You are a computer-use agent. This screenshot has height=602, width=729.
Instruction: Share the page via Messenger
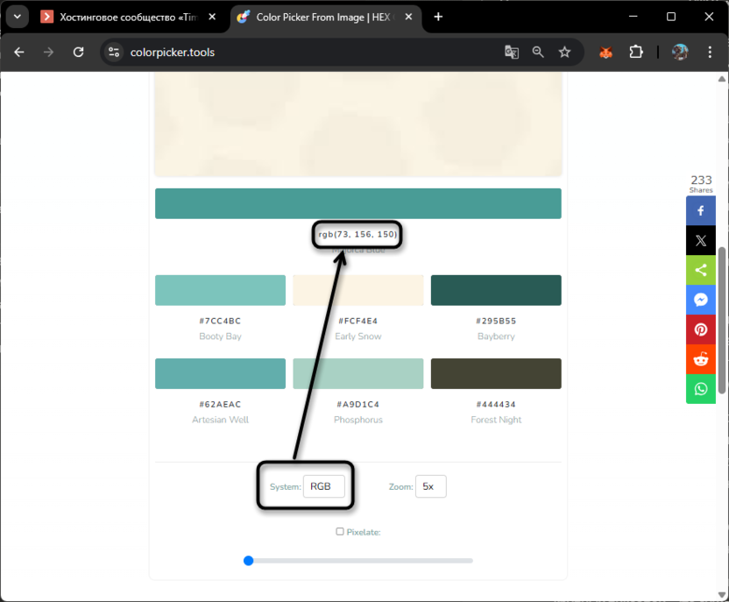701,300
